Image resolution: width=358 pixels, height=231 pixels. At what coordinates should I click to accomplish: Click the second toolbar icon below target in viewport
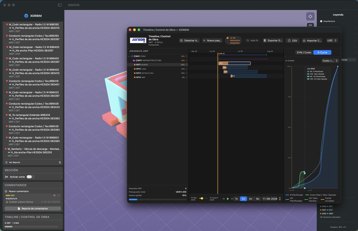pyautogui.click(x=310, y=25)
